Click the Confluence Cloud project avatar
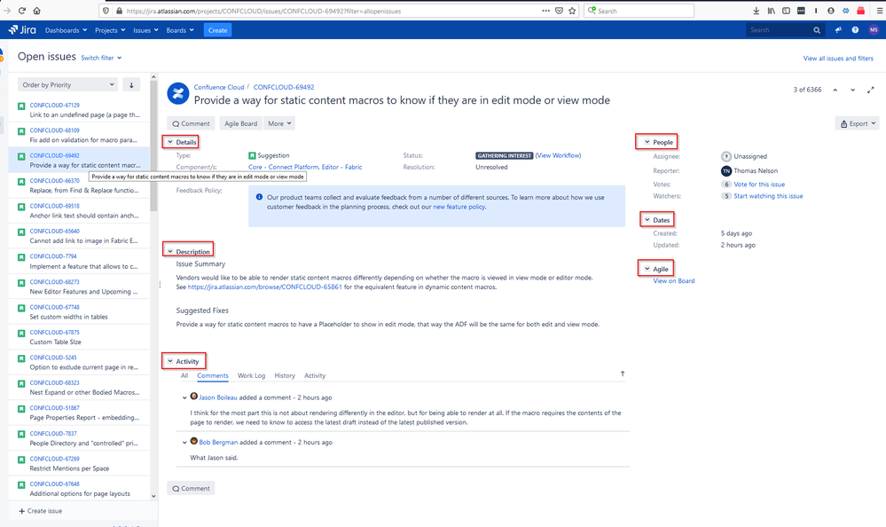886x527 pixels. click(178, 93)
